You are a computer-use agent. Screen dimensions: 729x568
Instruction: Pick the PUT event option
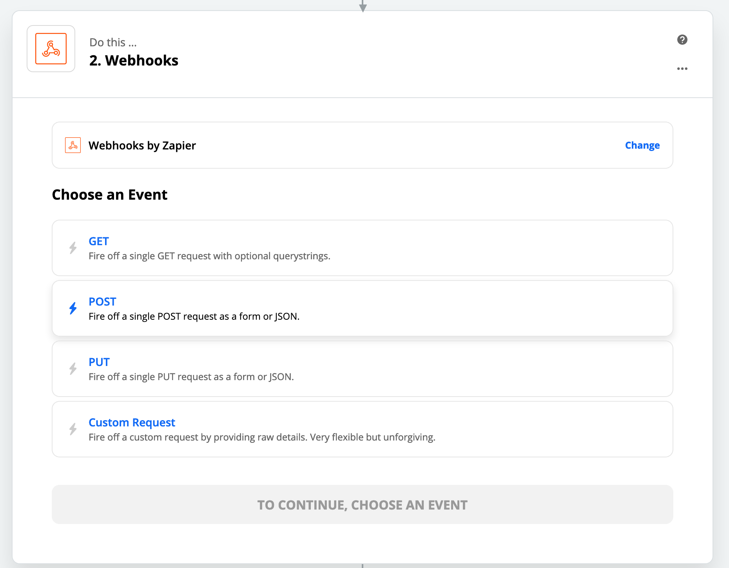click(x=363, y=369)
